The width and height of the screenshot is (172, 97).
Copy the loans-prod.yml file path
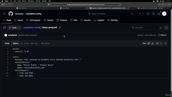point(60,27)
